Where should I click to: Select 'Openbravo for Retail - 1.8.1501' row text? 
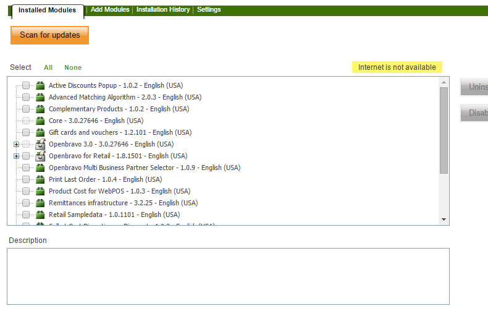pyautogui.click(x=118, y=156)
